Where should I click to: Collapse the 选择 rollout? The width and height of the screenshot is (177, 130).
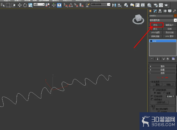click(162, 73)
